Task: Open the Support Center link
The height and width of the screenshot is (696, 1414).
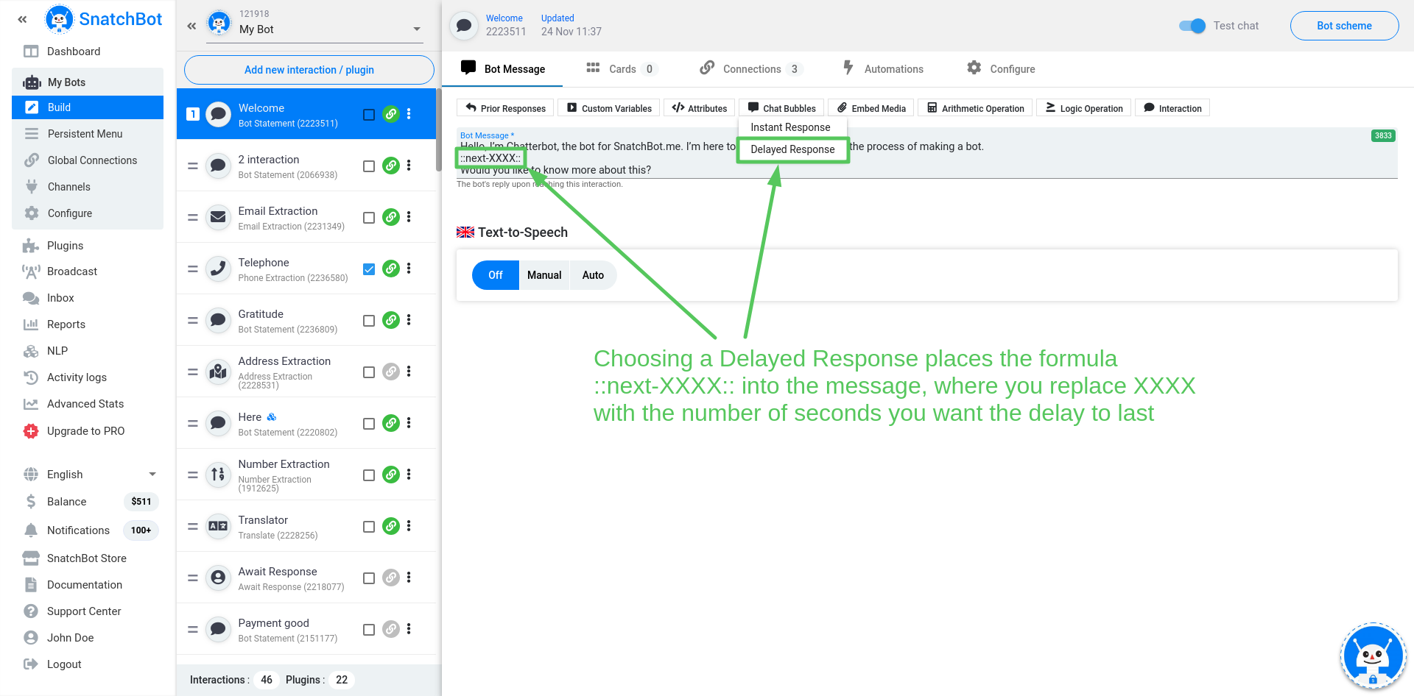Action: (x=84, y=611)
